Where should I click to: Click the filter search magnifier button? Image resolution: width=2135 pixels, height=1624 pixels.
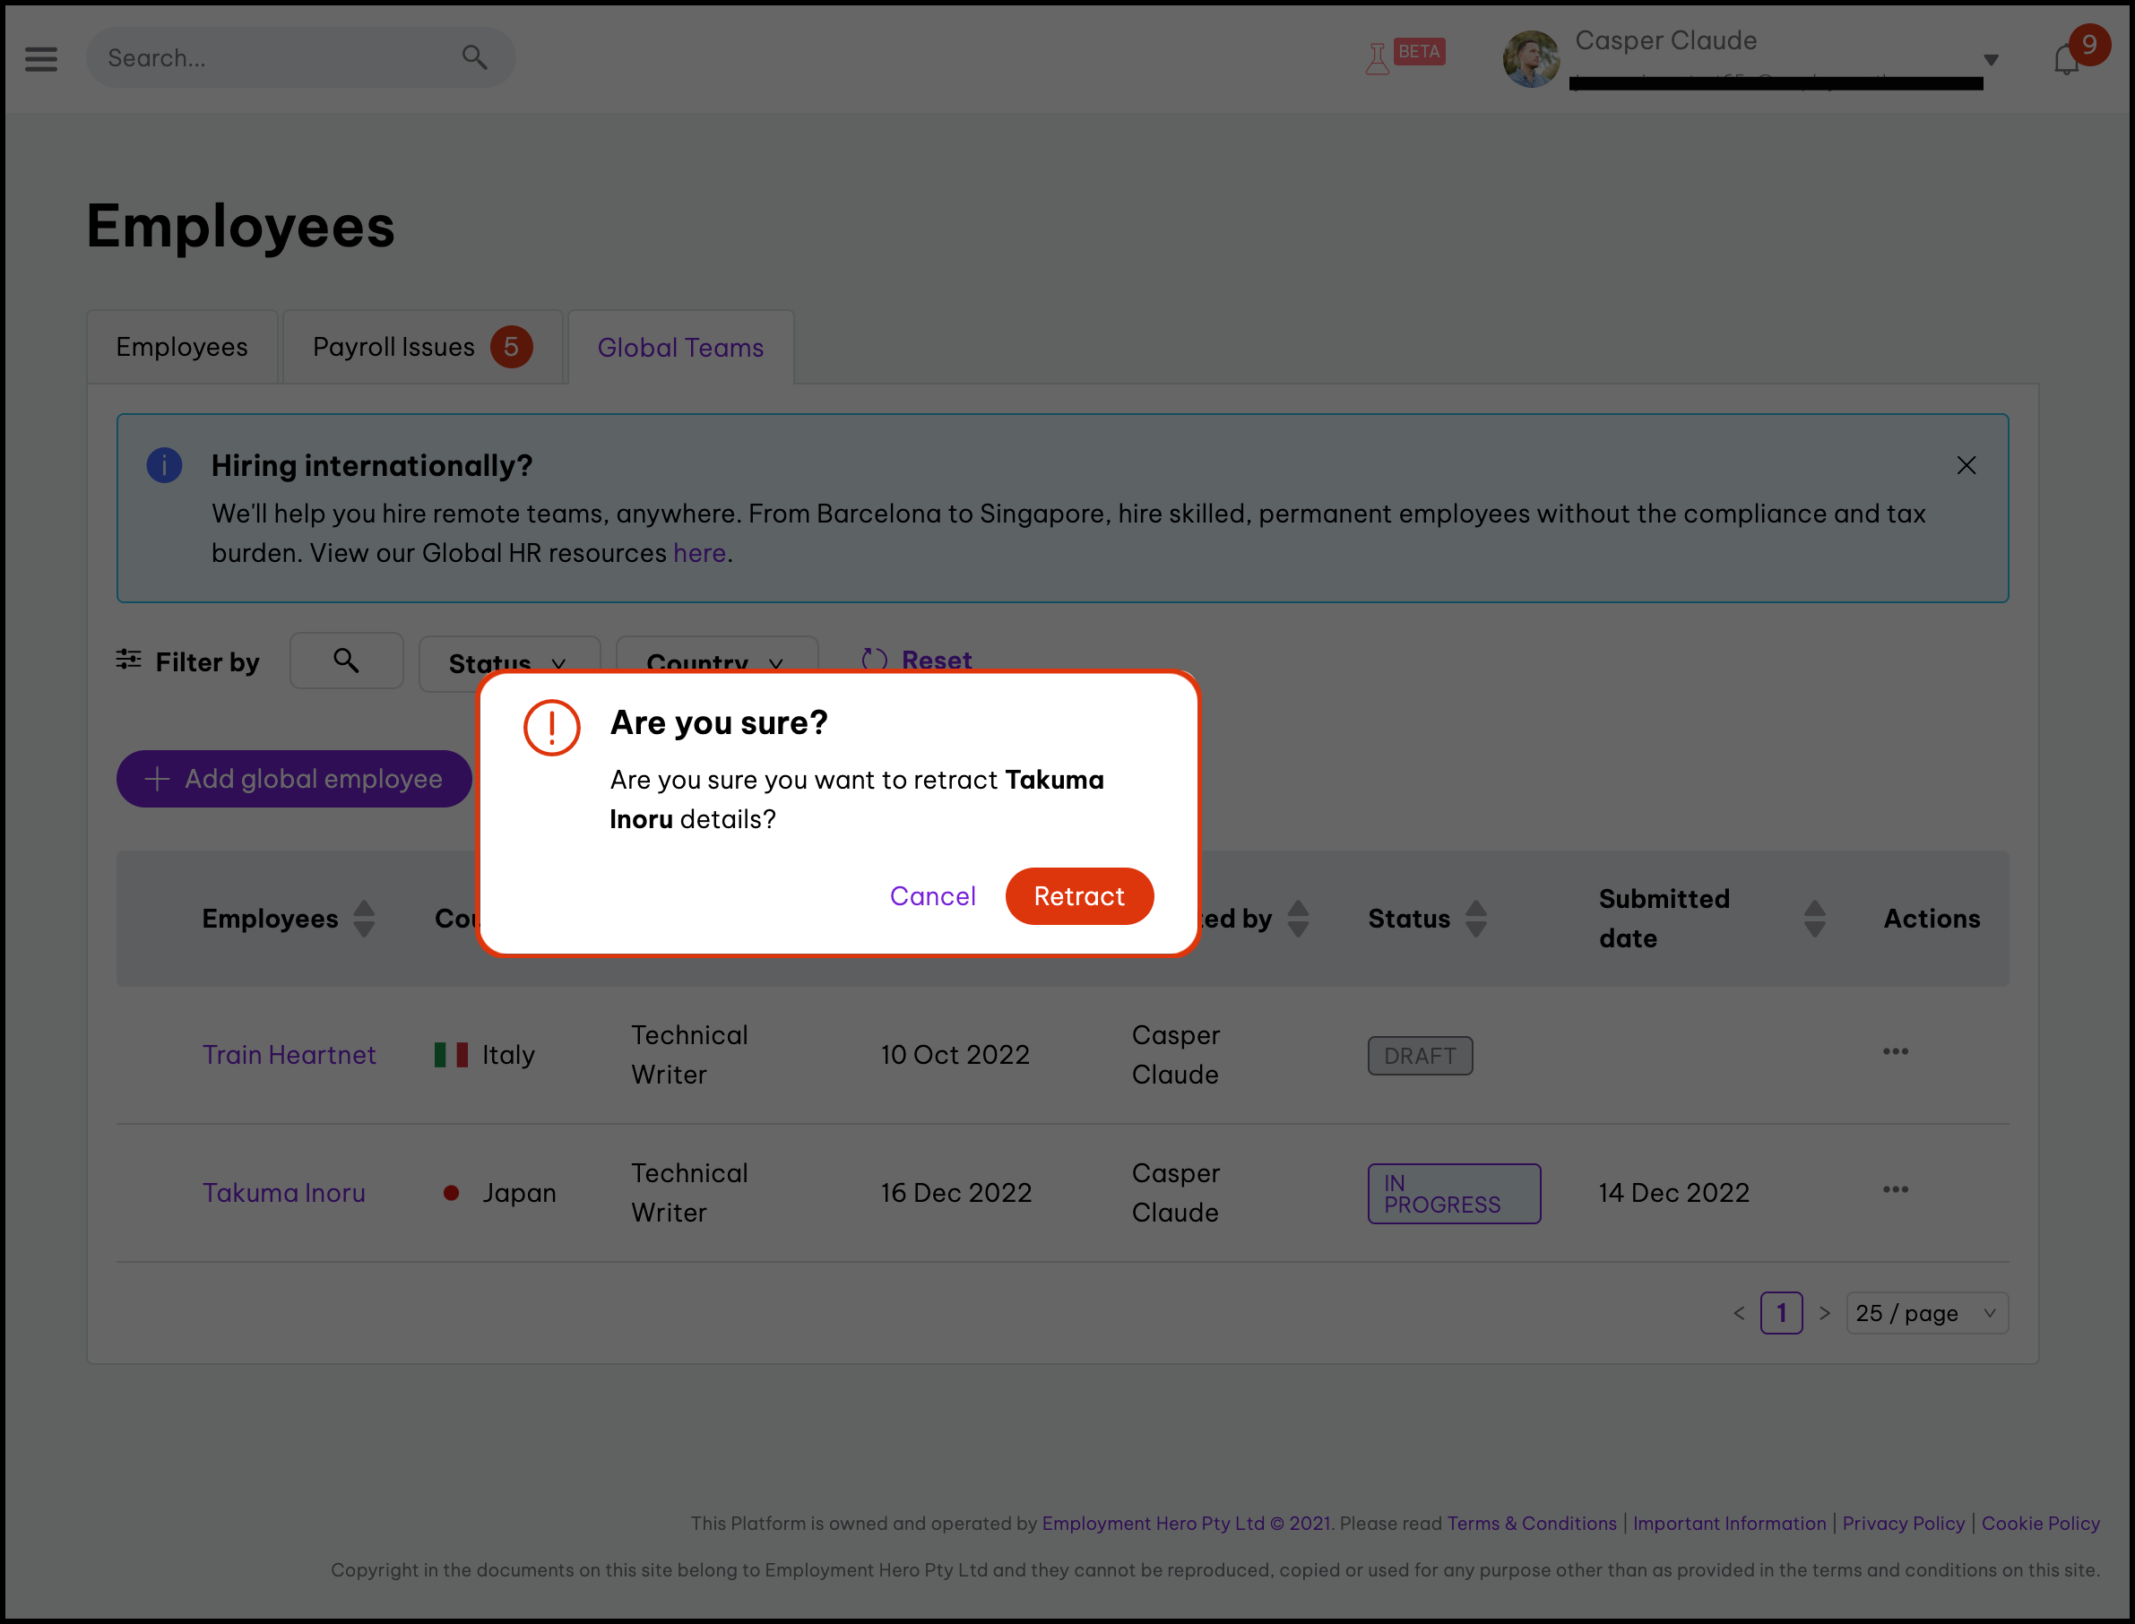[x=346, y=661]
